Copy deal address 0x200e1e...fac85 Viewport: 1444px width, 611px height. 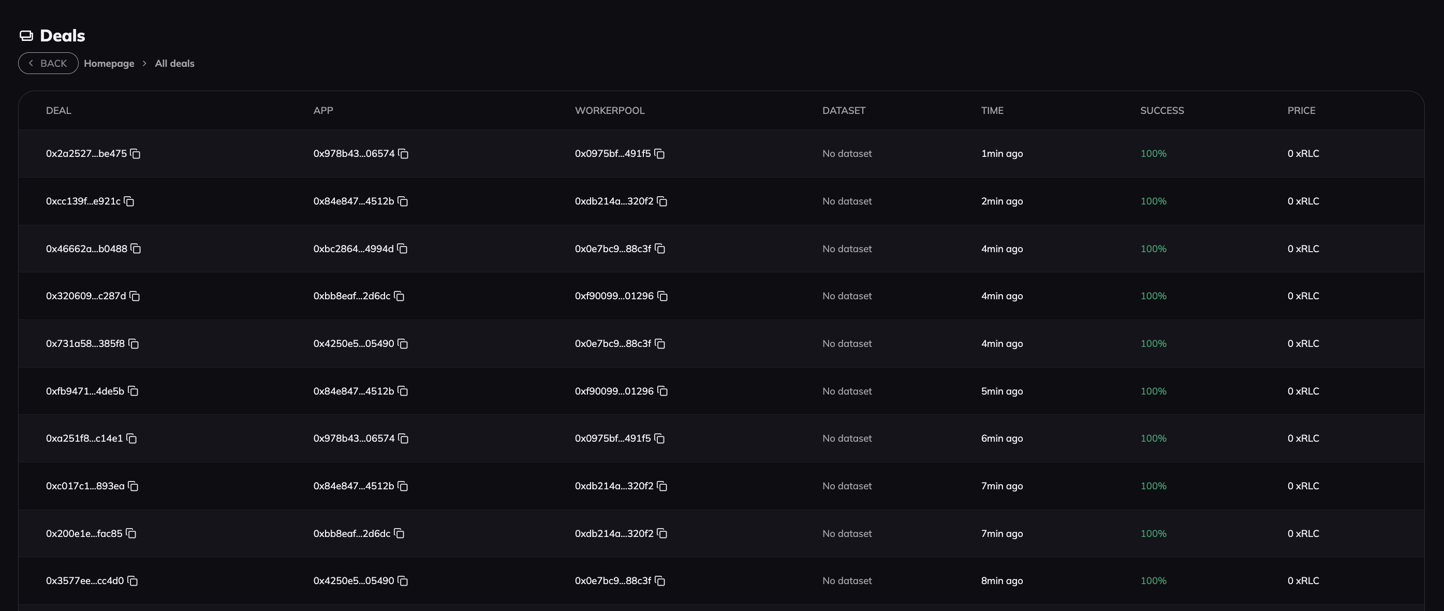click(x=130, y=533)
